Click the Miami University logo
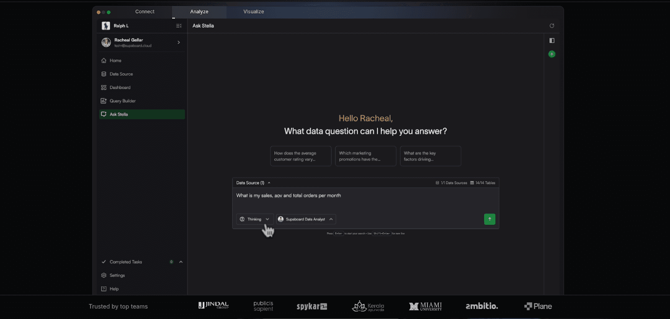The width and height of the screenshot is (670, 319). point(425,306)
